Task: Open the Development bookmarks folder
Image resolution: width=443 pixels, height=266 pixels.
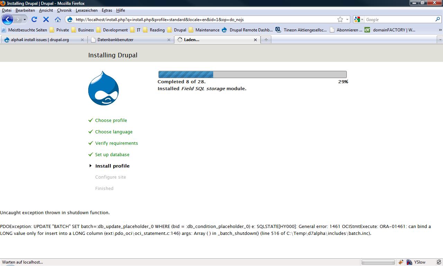Action: 112,30
